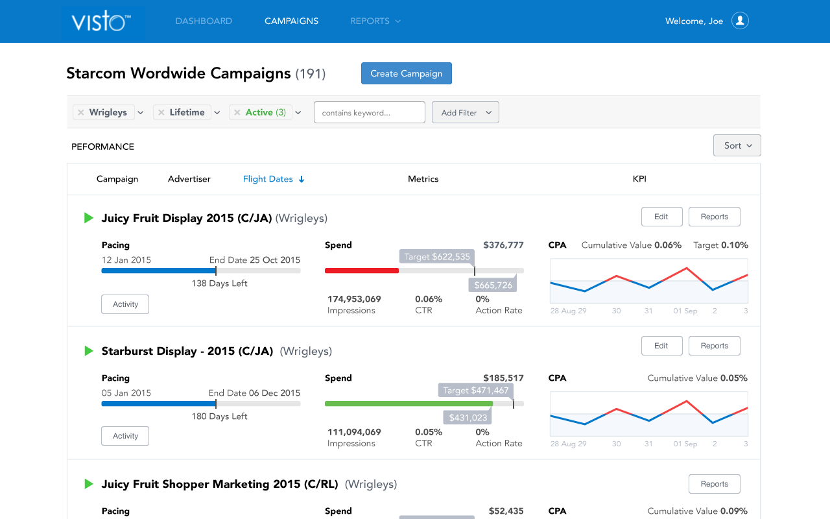Open the user profile avatar icon
Image resolution: width=830 pixels, height=519 pixels.
tap(740, 21)
